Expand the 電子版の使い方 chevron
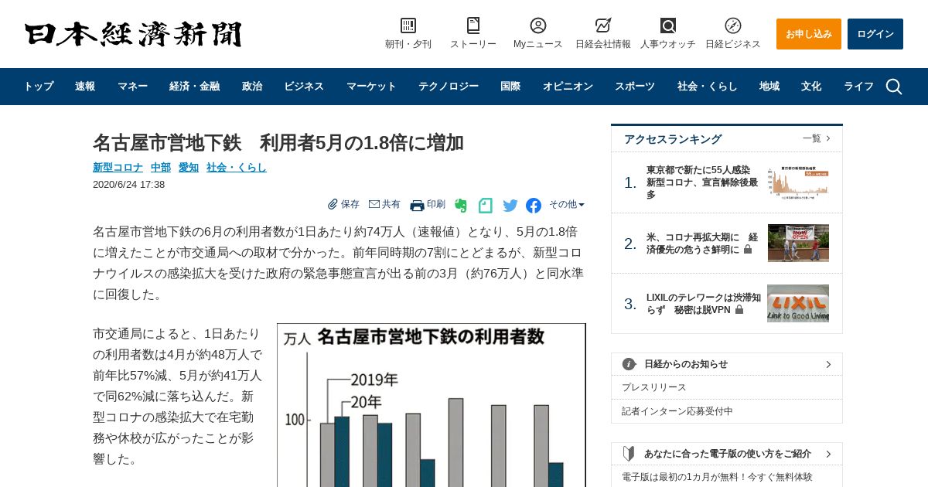The height and width of the screenshot is (487, 928). (828, 454)
